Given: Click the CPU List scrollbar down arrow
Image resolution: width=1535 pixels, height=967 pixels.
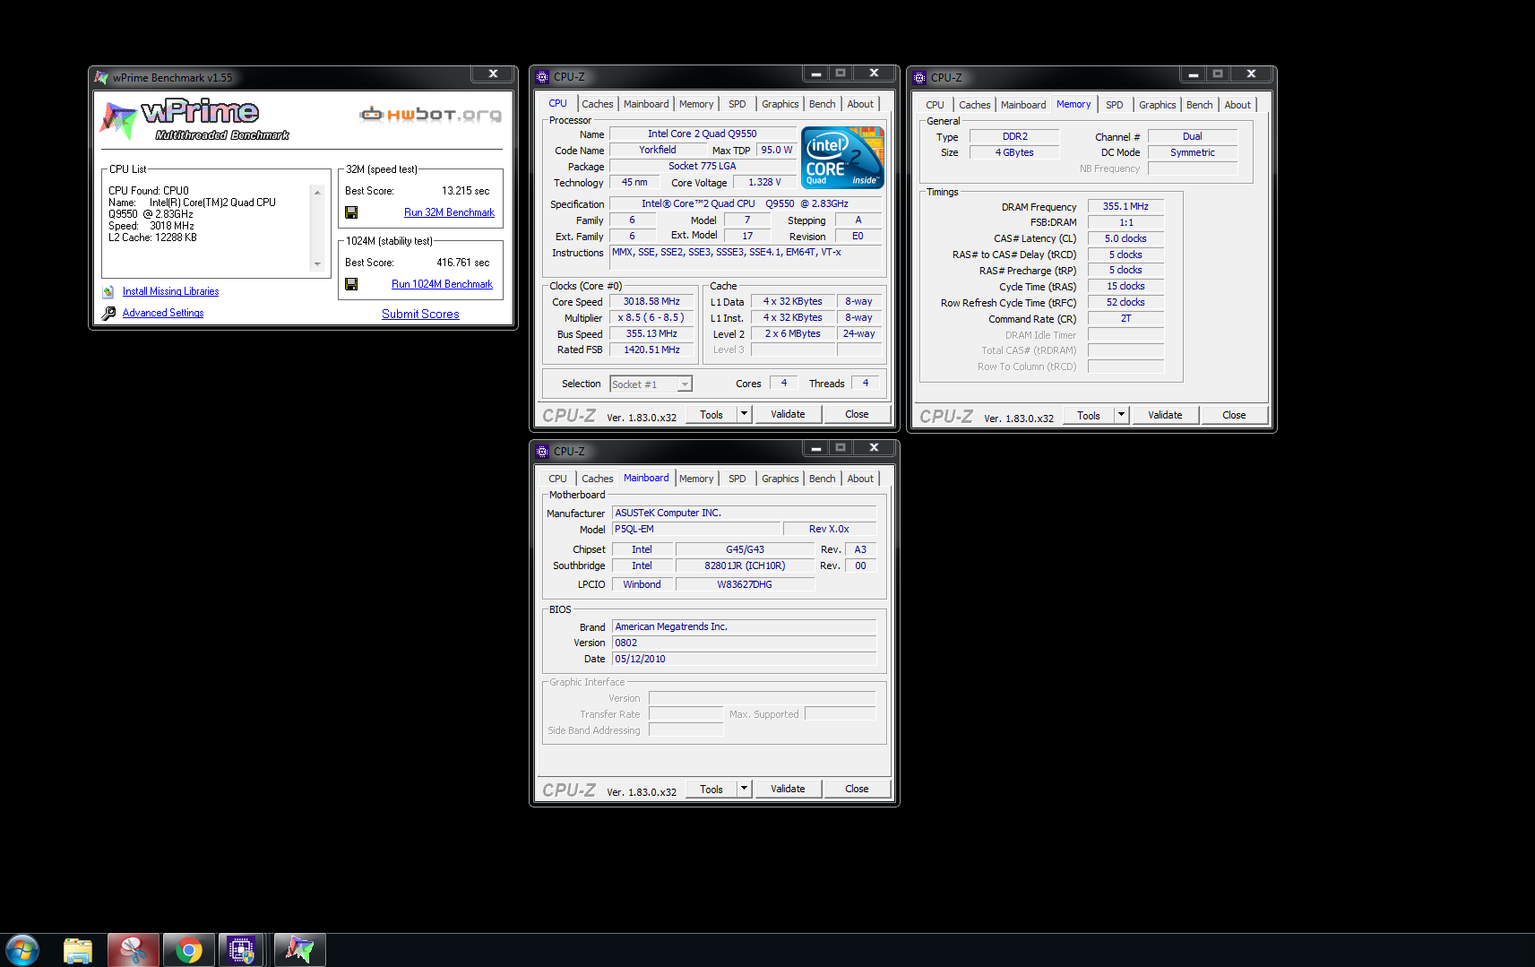Looking at the screenshot, I should coord(316,264).
